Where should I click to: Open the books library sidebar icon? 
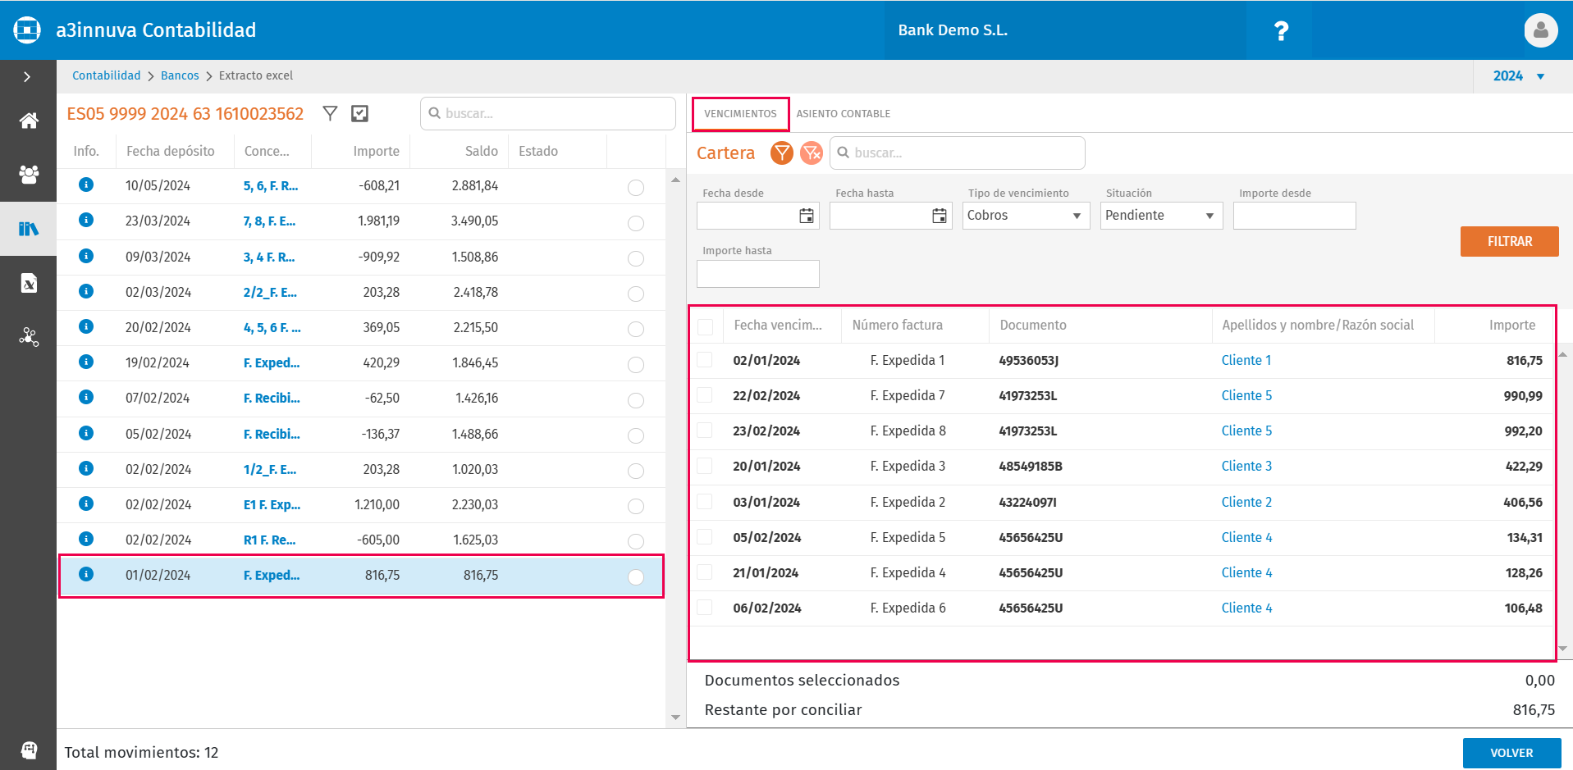[29, 229]
